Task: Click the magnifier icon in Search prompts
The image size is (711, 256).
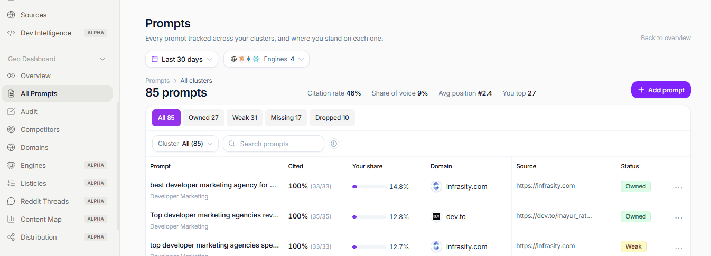Action: click(x=232, y=144)
